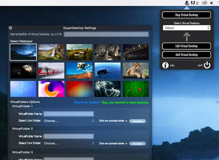Open the Adobe menu bar icon
Screen dimensions: 219x160
tap(193, 3)
